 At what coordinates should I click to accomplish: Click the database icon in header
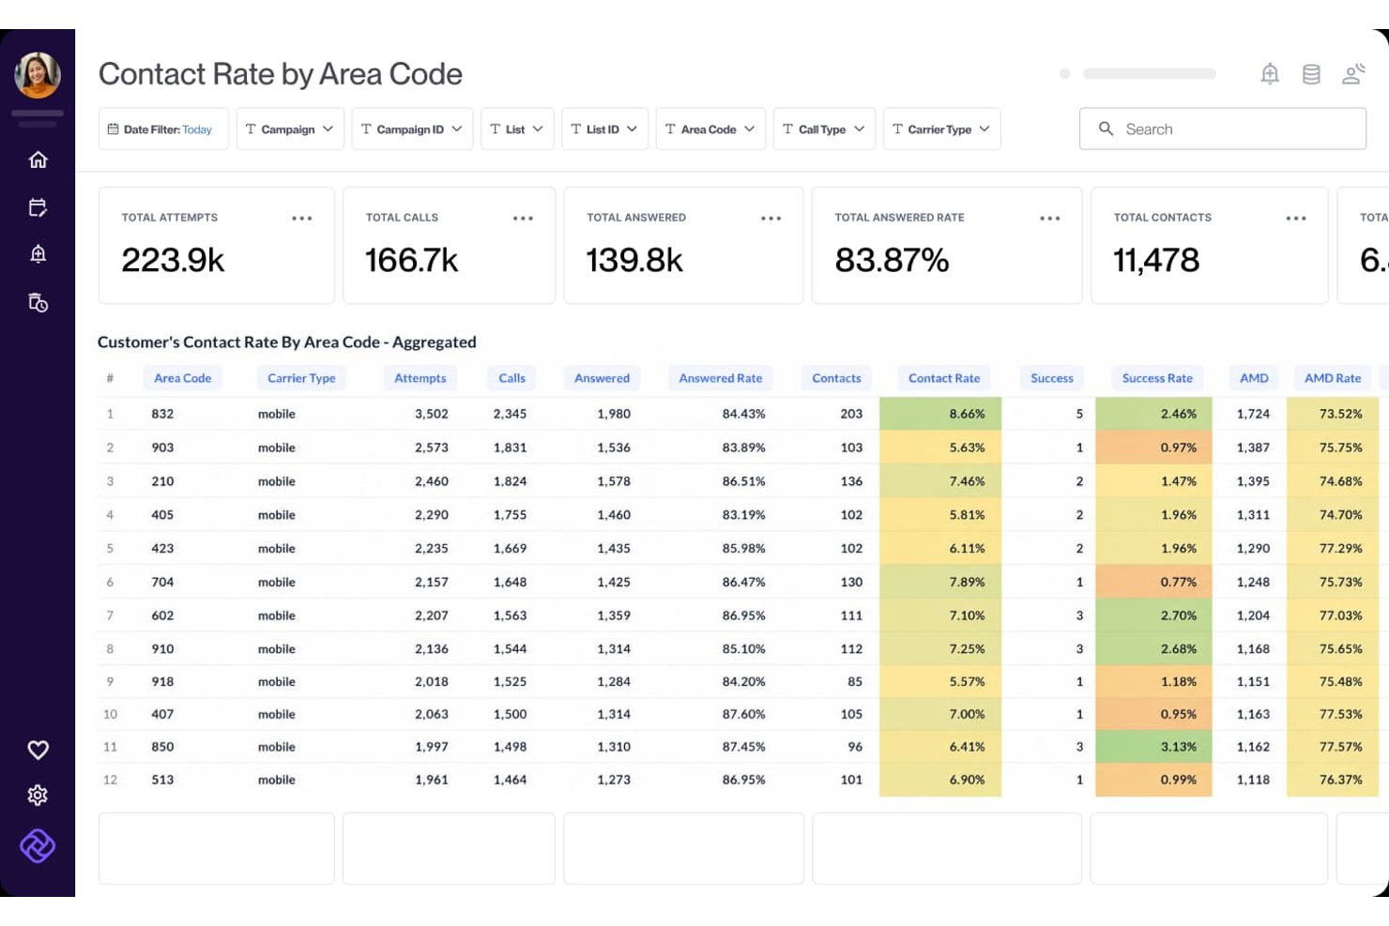pyautogui.click(x=1311, y=74)
